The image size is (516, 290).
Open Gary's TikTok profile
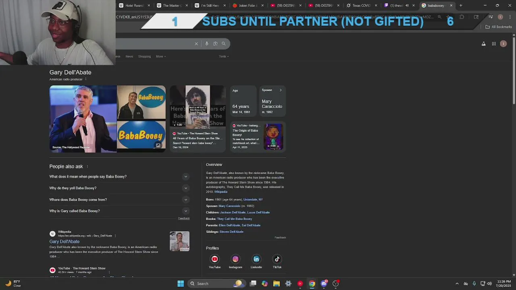277,261
